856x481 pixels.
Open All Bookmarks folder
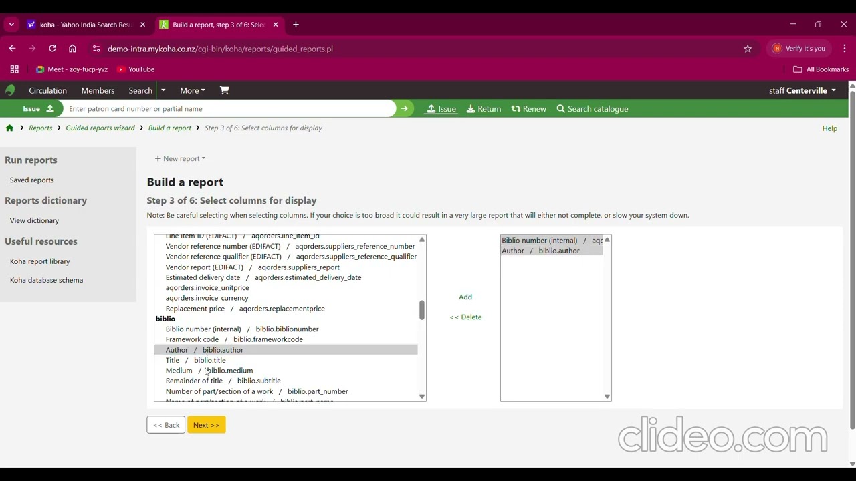click(x=821, y=69)
